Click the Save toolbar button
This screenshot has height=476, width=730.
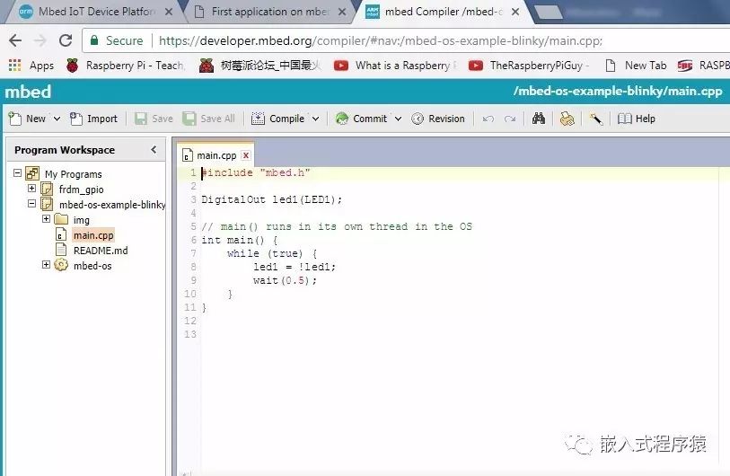point(154,119)
